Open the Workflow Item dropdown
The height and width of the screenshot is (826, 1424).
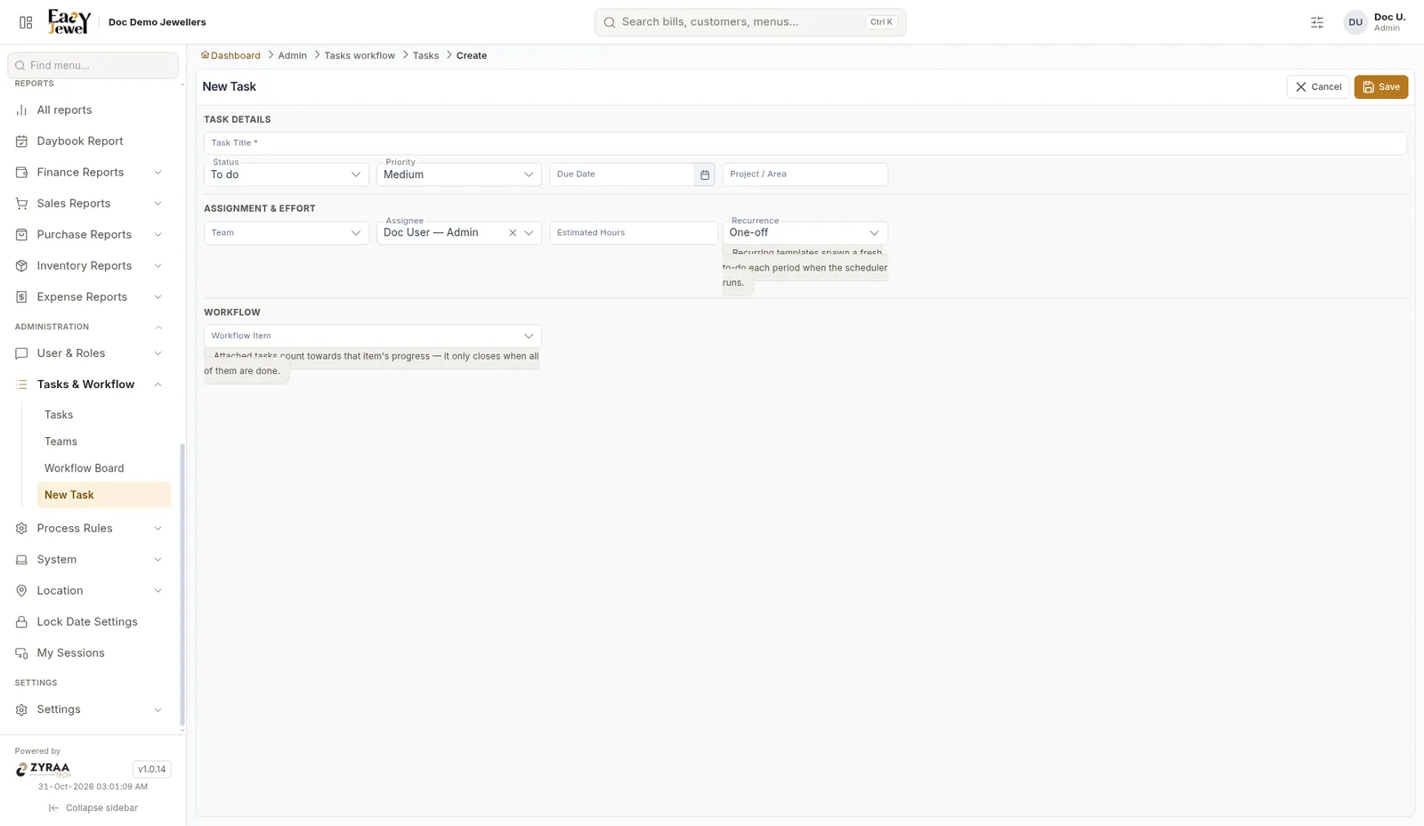click(372, 336)
